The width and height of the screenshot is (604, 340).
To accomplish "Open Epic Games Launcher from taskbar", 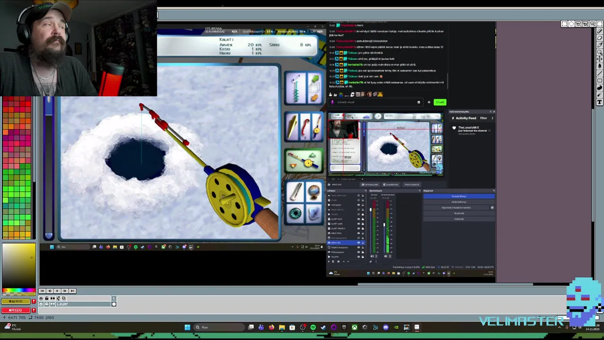I will (344, 327).
